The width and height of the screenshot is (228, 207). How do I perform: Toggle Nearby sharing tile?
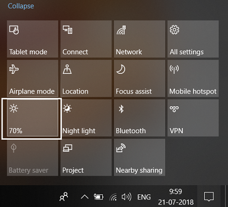[139, 157]
